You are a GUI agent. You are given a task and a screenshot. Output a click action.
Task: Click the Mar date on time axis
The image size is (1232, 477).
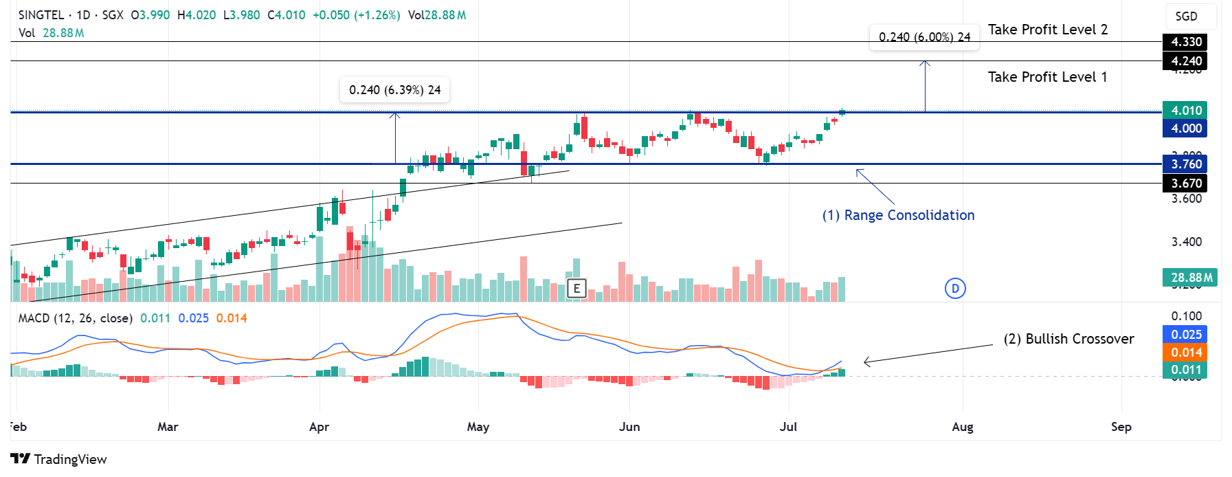pyautogui.click(x=168, y=427)
